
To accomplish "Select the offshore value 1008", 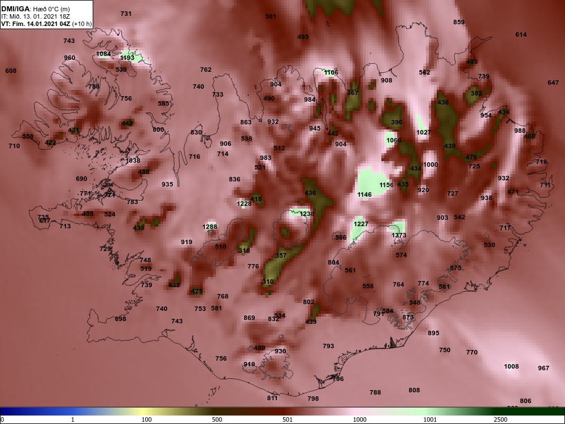I will pyautogui.click(x=511, y=366).
